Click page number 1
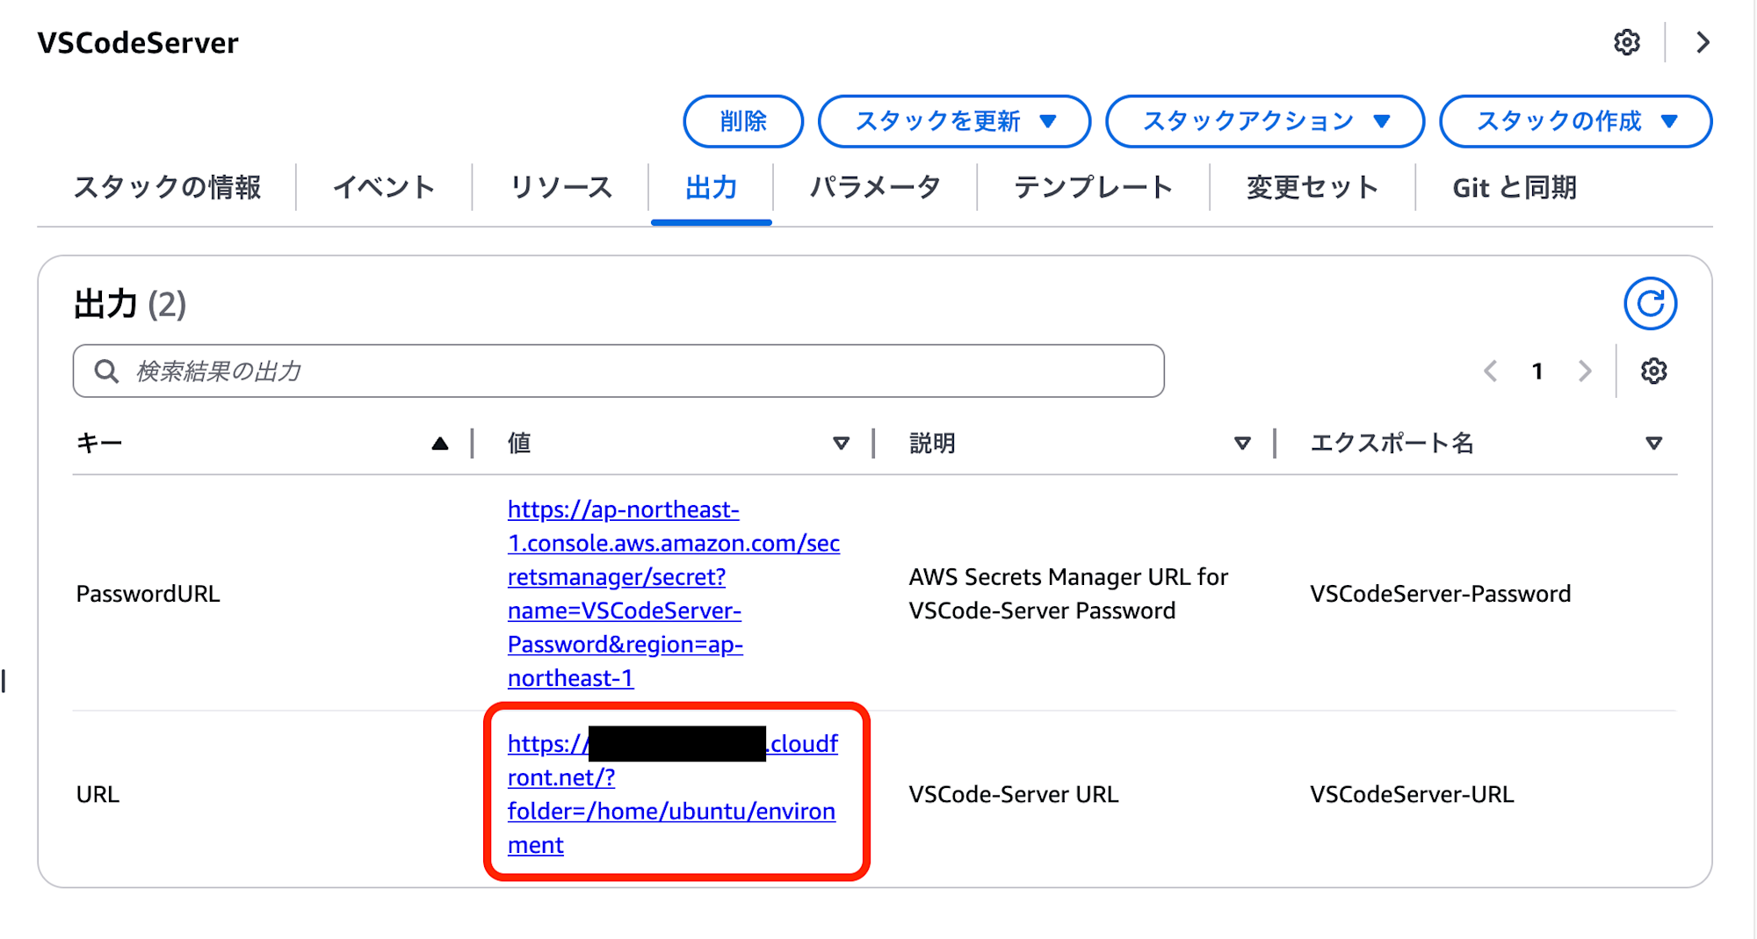The image size is (1757, 939). [x=1537, y=371]
